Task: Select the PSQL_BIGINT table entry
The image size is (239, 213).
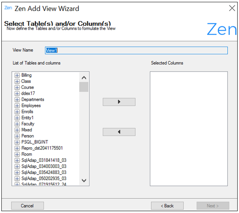Action: (35, 142)
